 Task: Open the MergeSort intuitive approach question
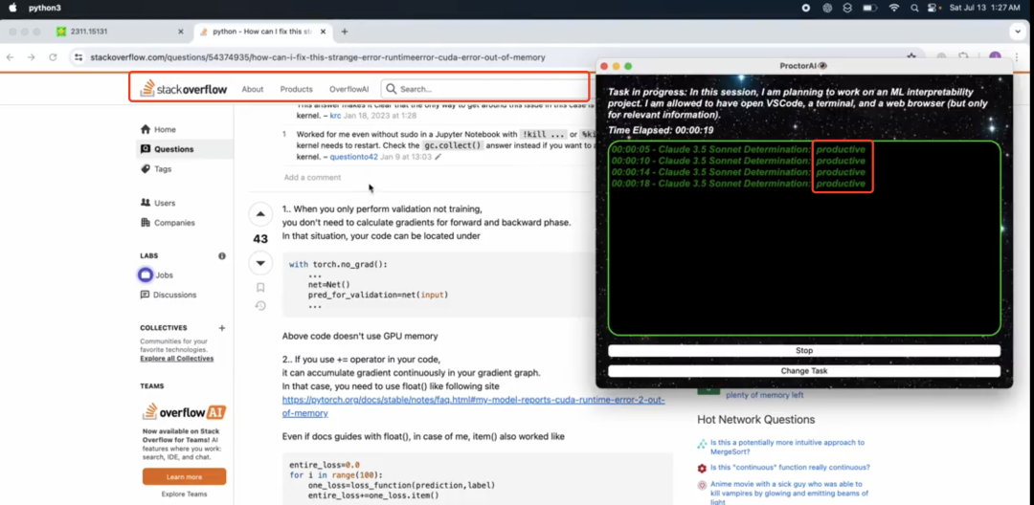pyautogui.click(x=787, y=447)
